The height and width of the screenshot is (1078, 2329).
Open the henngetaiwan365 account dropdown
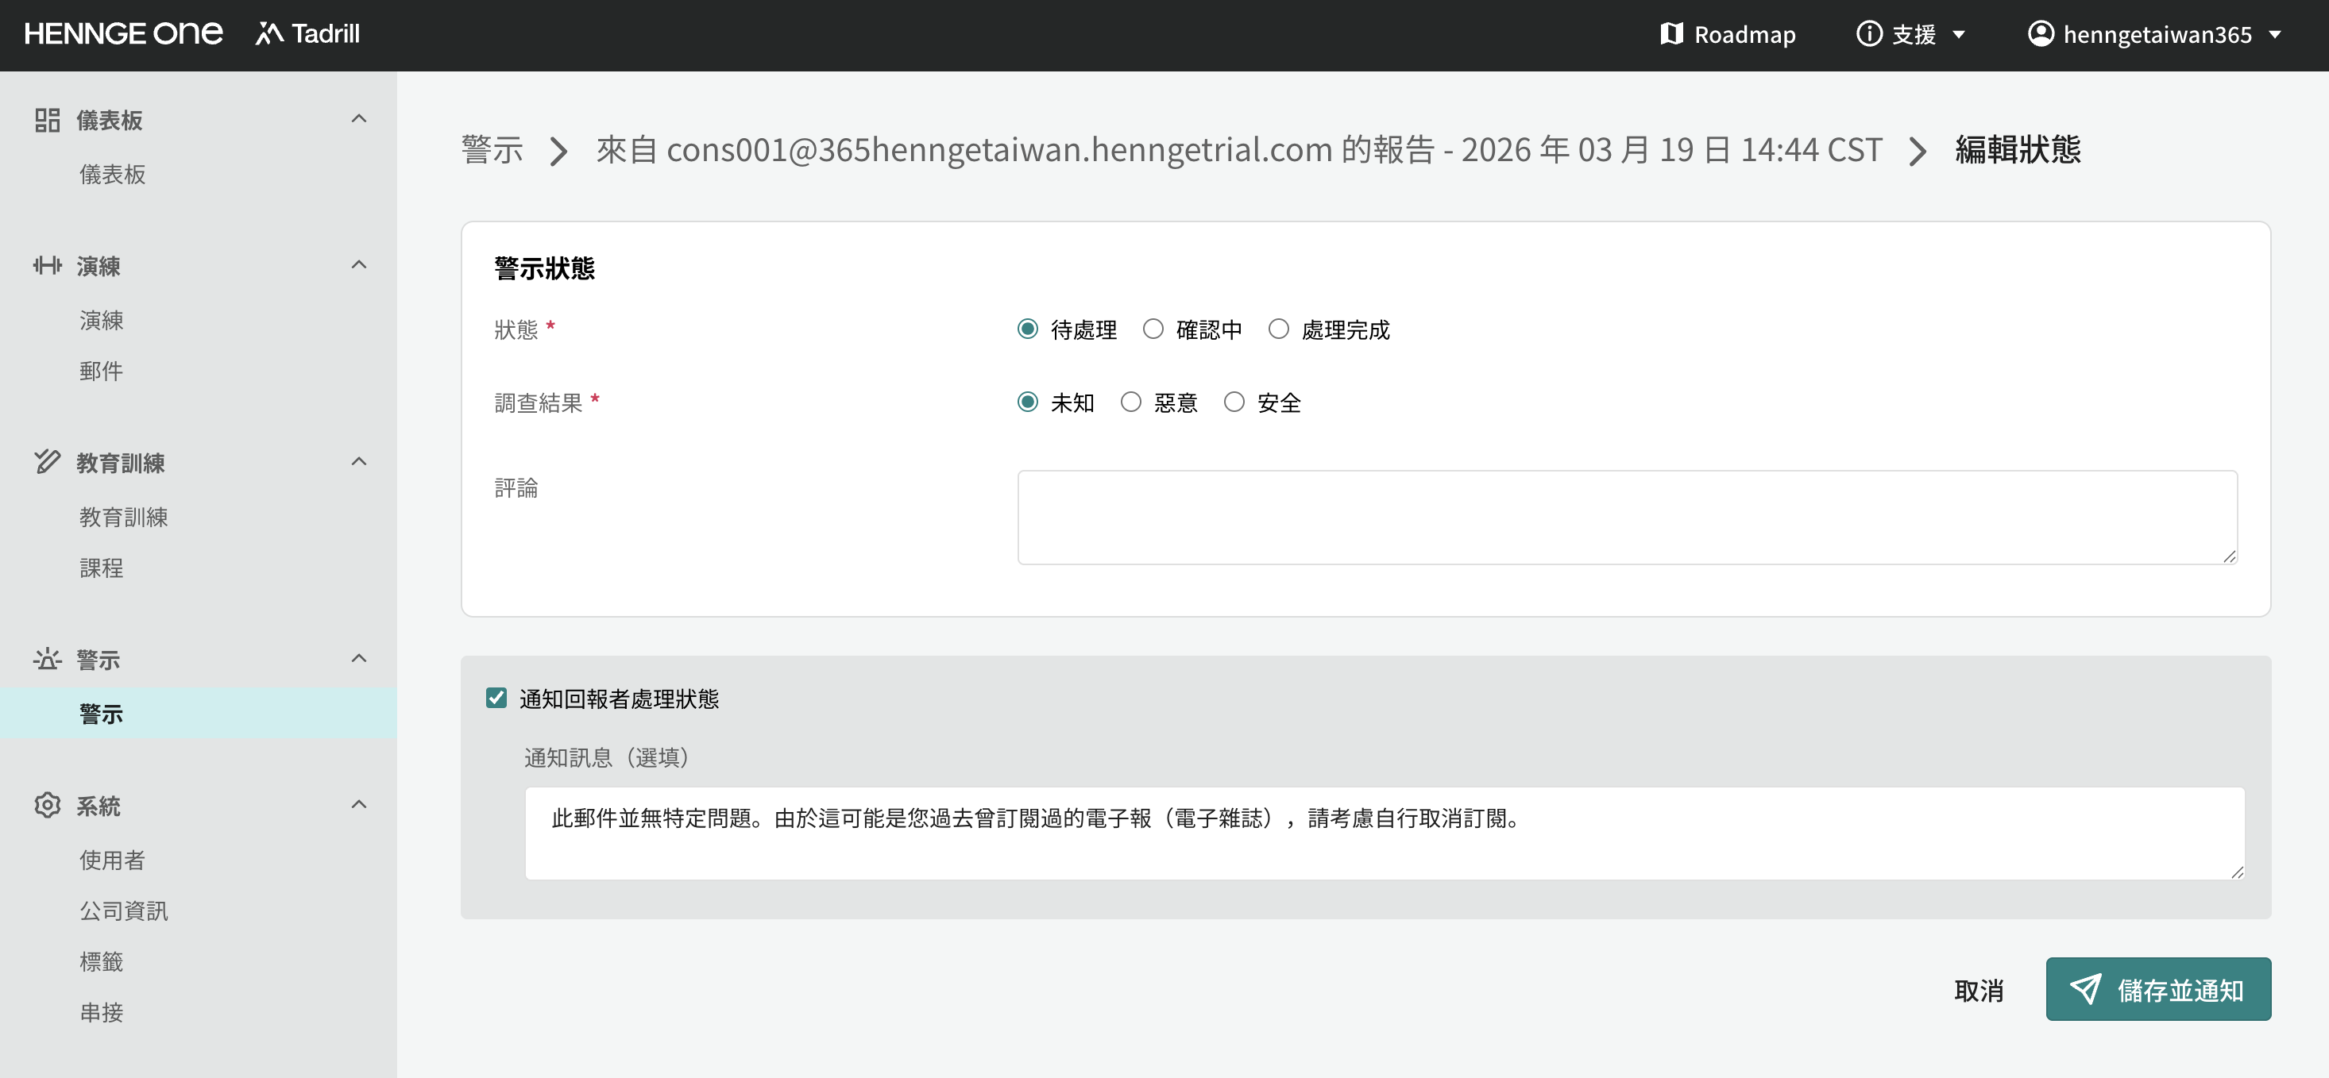2157,34
